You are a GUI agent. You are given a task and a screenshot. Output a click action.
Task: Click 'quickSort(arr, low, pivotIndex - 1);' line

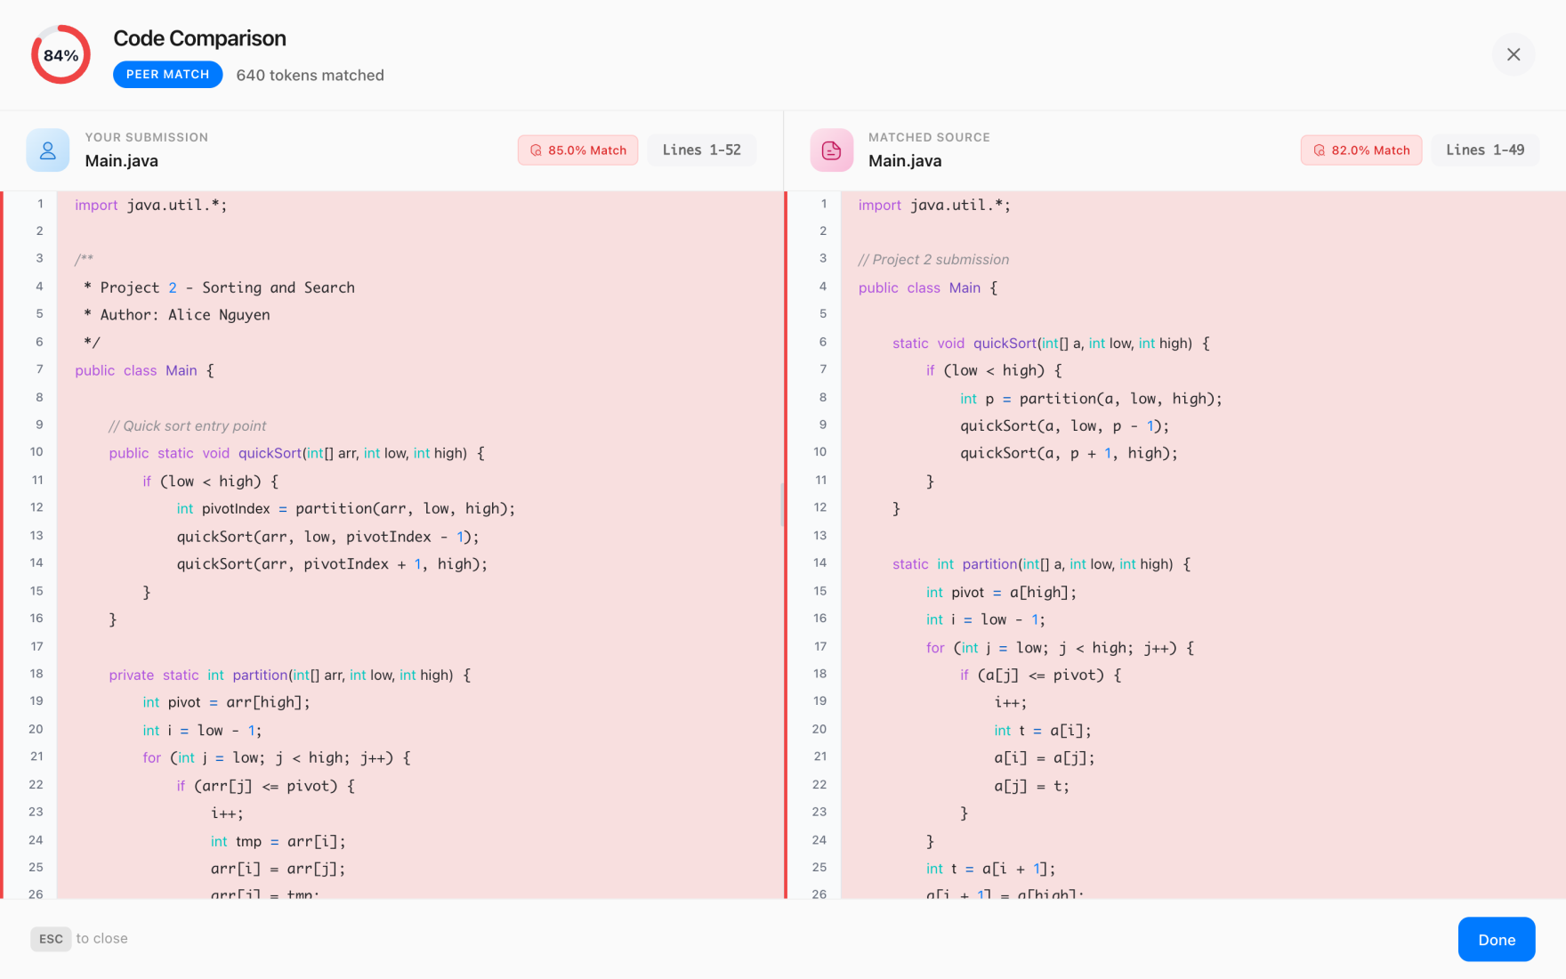(x=327, y=537)
